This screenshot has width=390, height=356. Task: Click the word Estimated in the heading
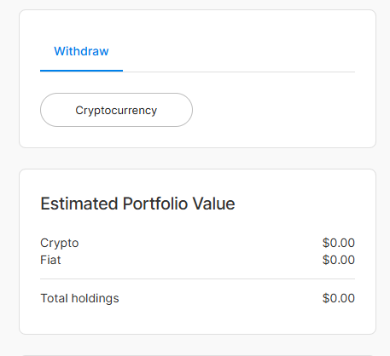pos(79,204)
